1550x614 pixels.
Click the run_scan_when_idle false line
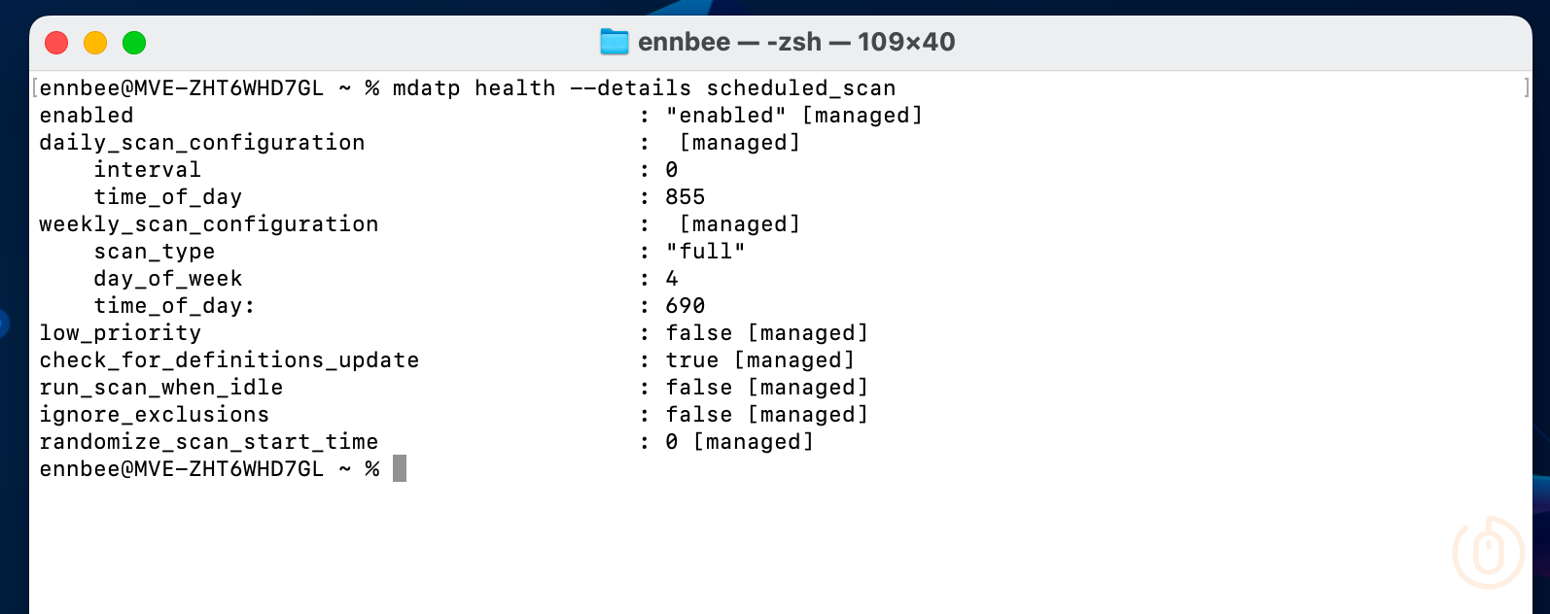click(161, 387)
